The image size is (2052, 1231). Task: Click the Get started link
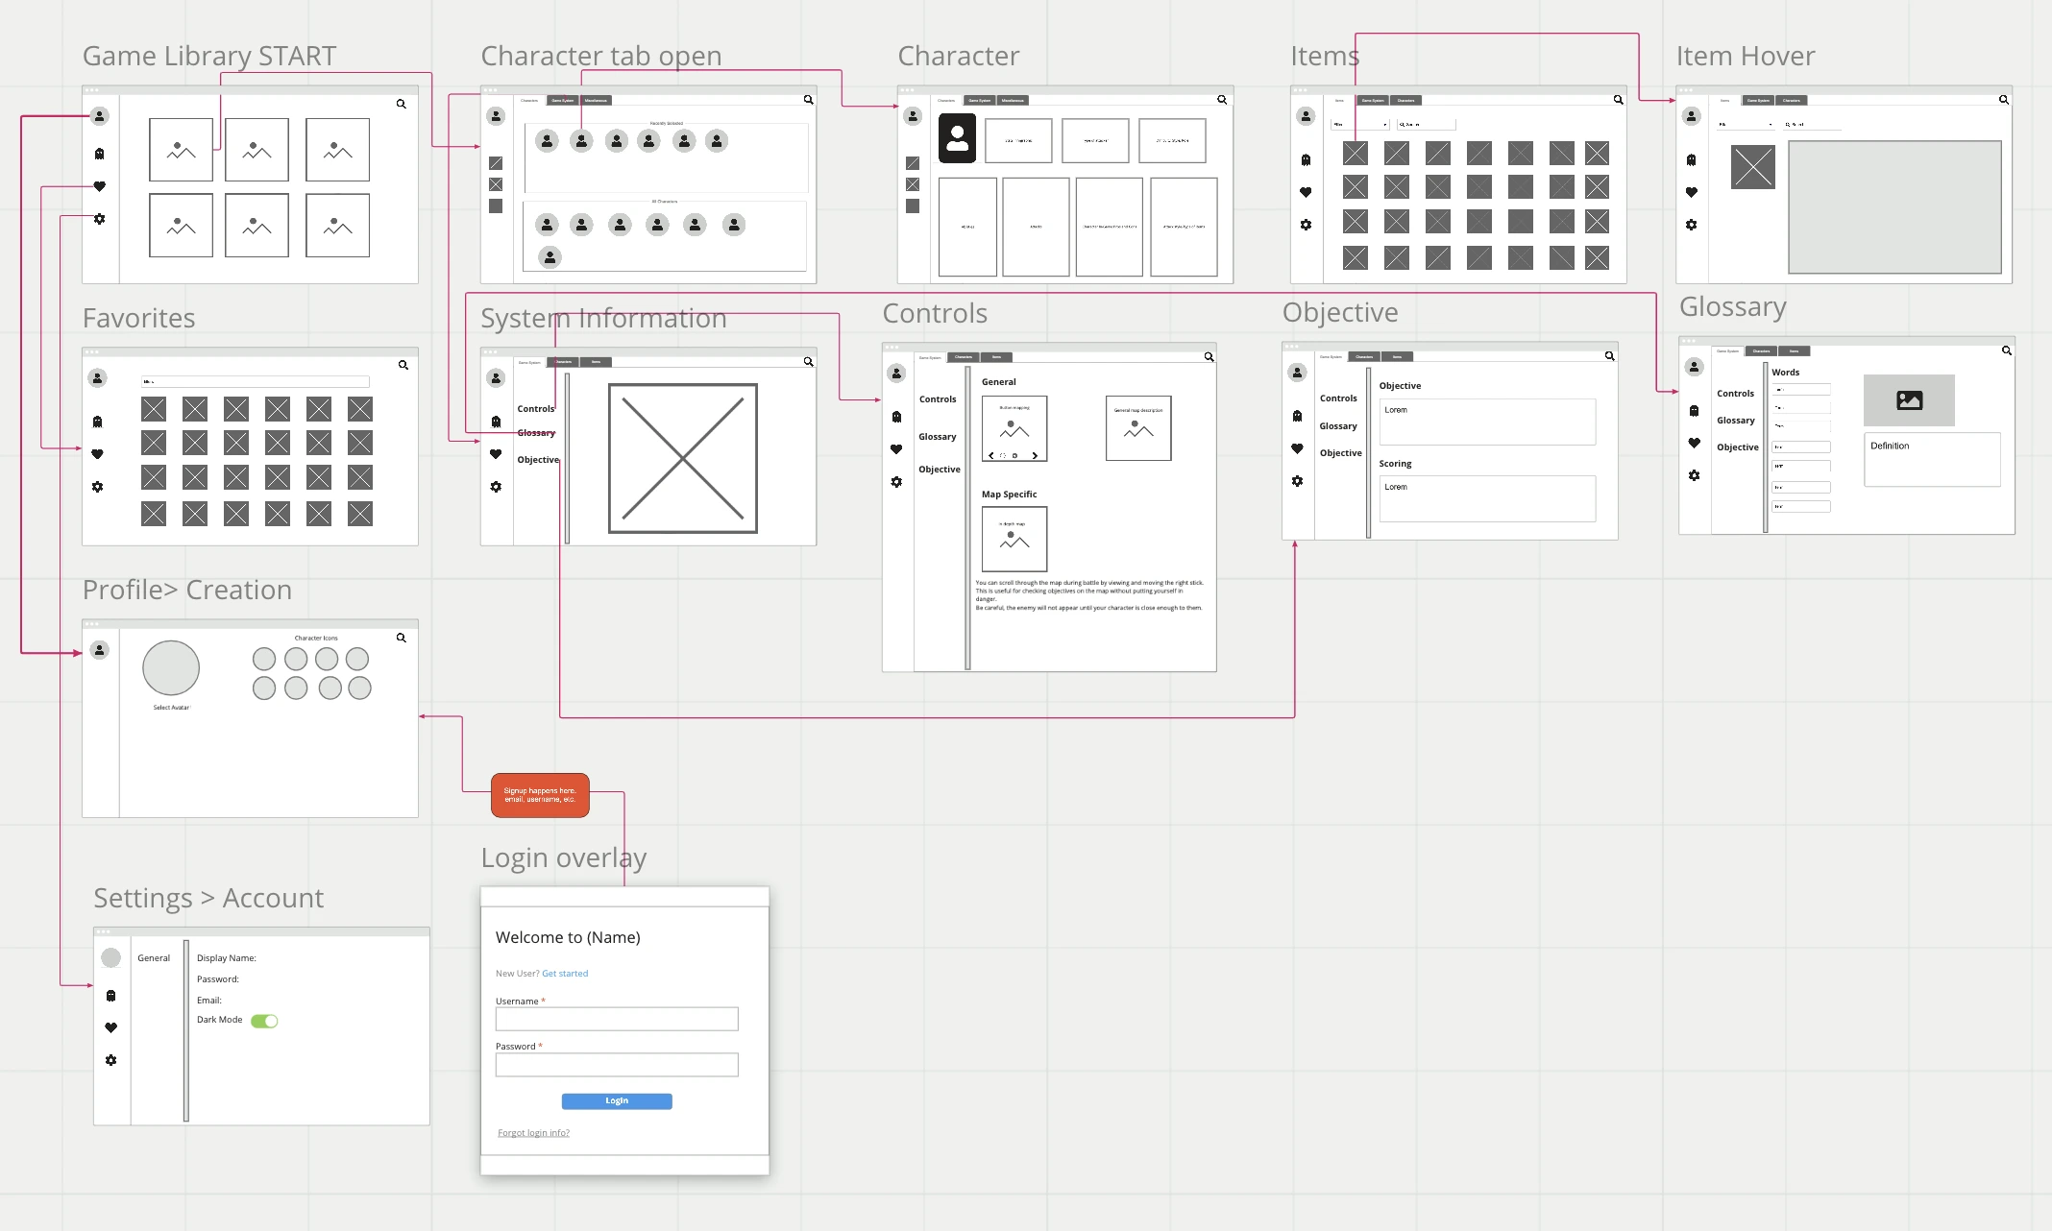click(x=565, y=974)
